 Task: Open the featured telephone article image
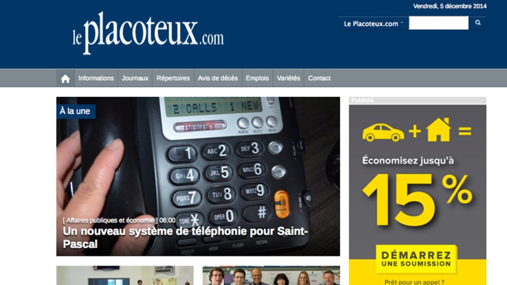click(198, 177)
